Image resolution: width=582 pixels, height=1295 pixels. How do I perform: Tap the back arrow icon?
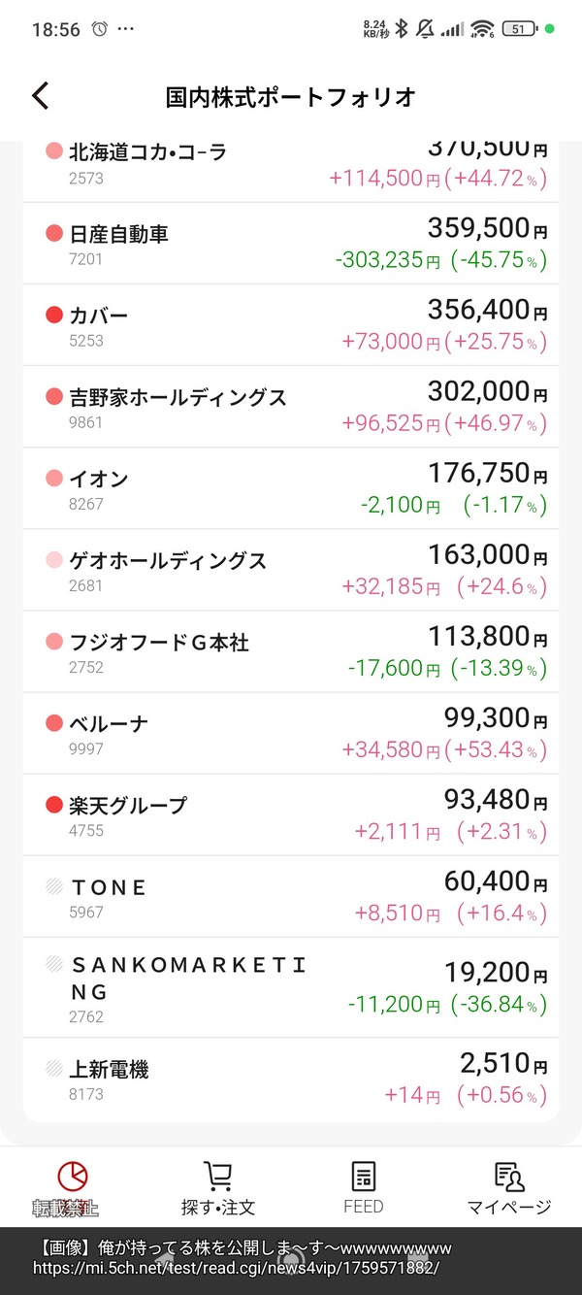pos(40,95)
